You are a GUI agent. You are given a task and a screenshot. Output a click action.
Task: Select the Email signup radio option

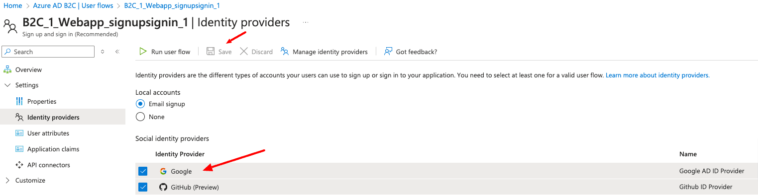140,104
